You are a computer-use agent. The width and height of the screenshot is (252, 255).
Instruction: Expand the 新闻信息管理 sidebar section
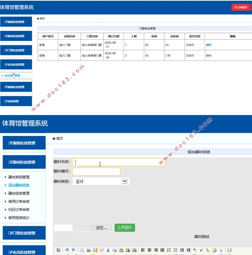pos(16,87)
